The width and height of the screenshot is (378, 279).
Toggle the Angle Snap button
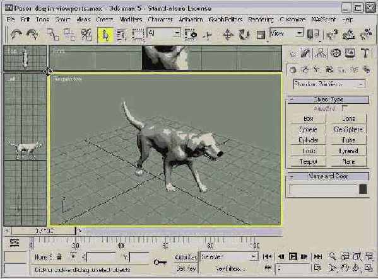348,35
